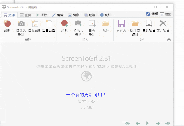Maximize the ScreenToGif editor window
The height and width of the screenshot is (126, 184).
pos(155,7)
